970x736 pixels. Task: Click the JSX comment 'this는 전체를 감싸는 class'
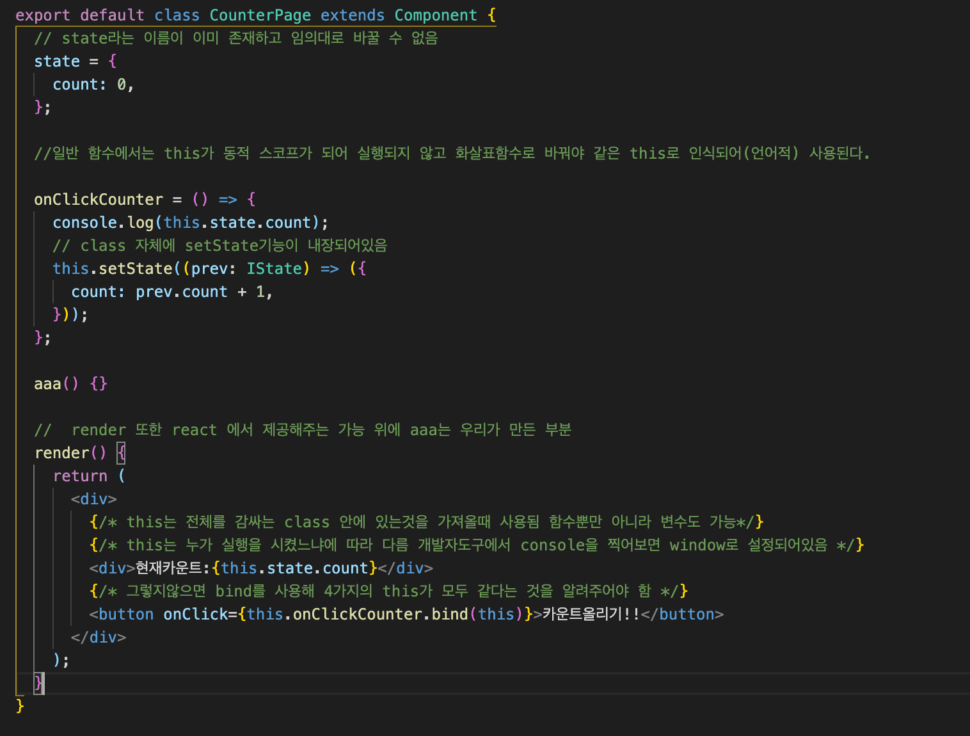pos(427,522)
